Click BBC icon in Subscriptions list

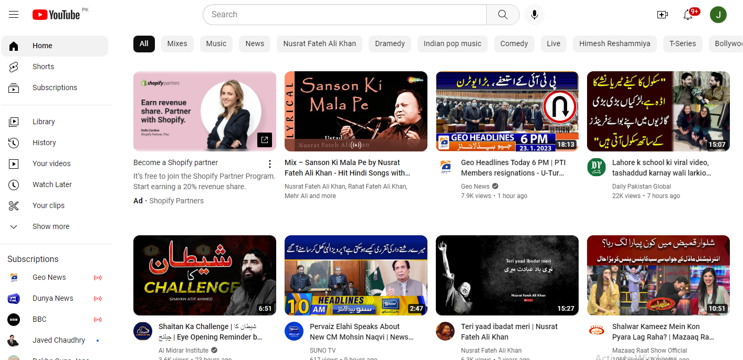(x=14, y=319)
